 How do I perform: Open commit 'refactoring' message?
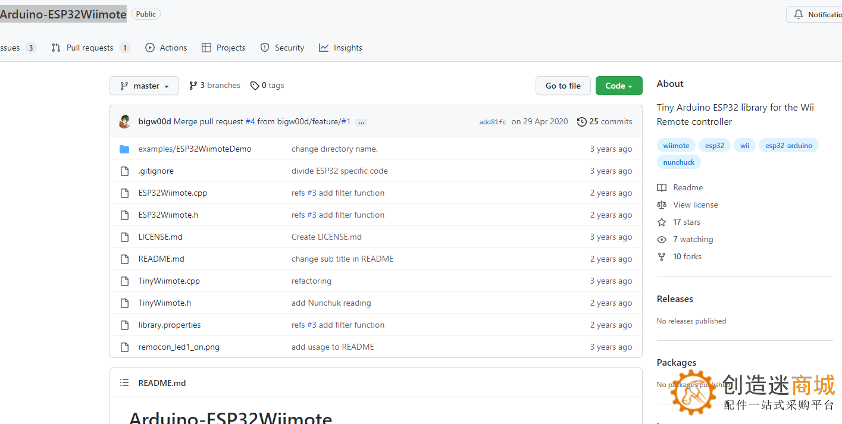(311, 281)
